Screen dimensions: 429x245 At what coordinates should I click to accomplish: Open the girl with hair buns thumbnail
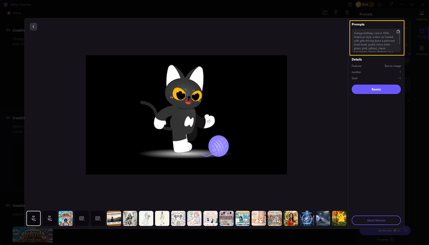coord(179,218)
